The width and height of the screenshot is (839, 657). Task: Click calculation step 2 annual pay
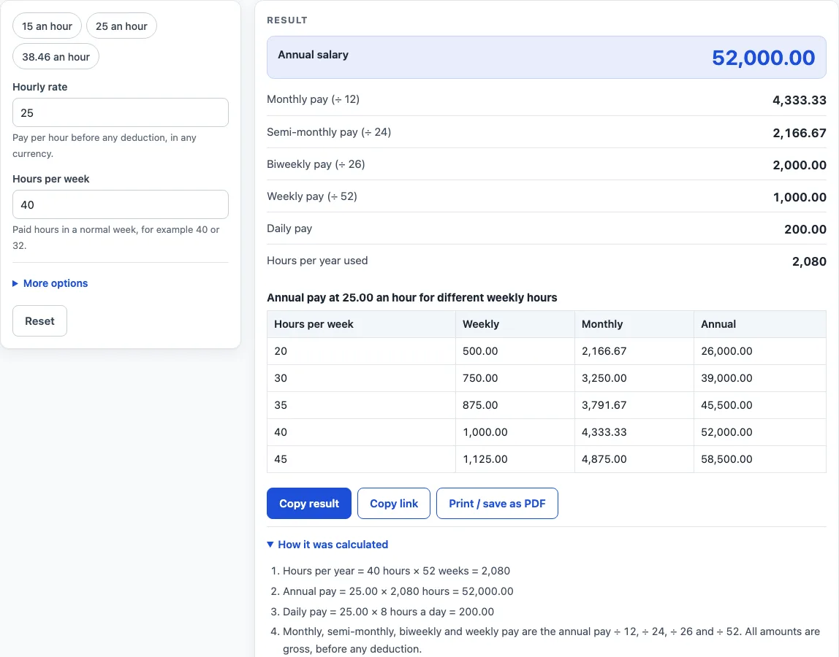[398, 591]
